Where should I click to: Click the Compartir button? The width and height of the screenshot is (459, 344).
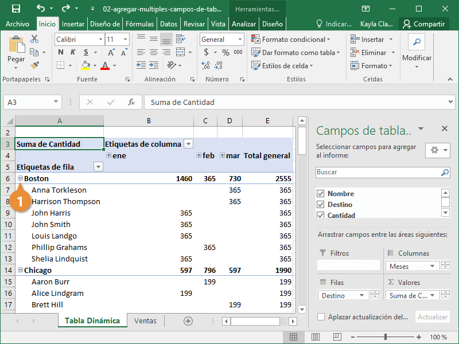pos(423,24)
